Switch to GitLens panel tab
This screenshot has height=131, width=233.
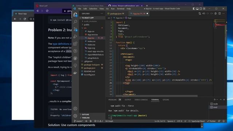pos(166,100)
